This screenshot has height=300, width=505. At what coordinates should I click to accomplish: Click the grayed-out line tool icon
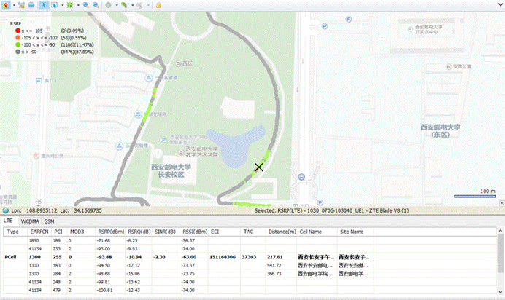139,5
